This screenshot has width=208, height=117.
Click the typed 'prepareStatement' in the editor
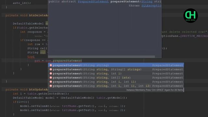tap(67, 61)
